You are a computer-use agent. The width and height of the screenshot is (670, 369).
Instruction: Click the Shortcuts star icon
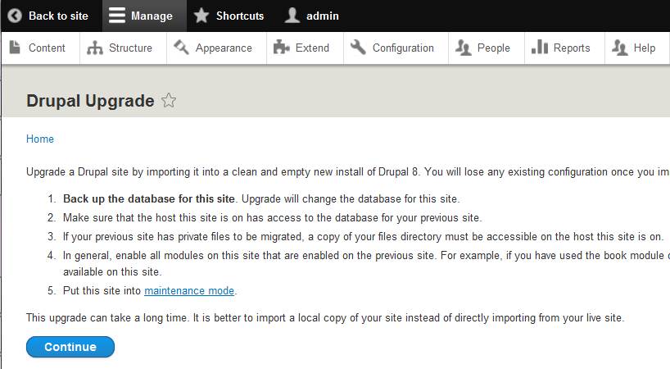[201, 16]
